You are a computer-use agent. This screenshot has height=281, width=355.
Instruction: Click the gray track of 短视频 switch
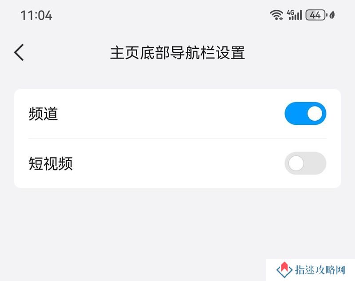(315, 163)
